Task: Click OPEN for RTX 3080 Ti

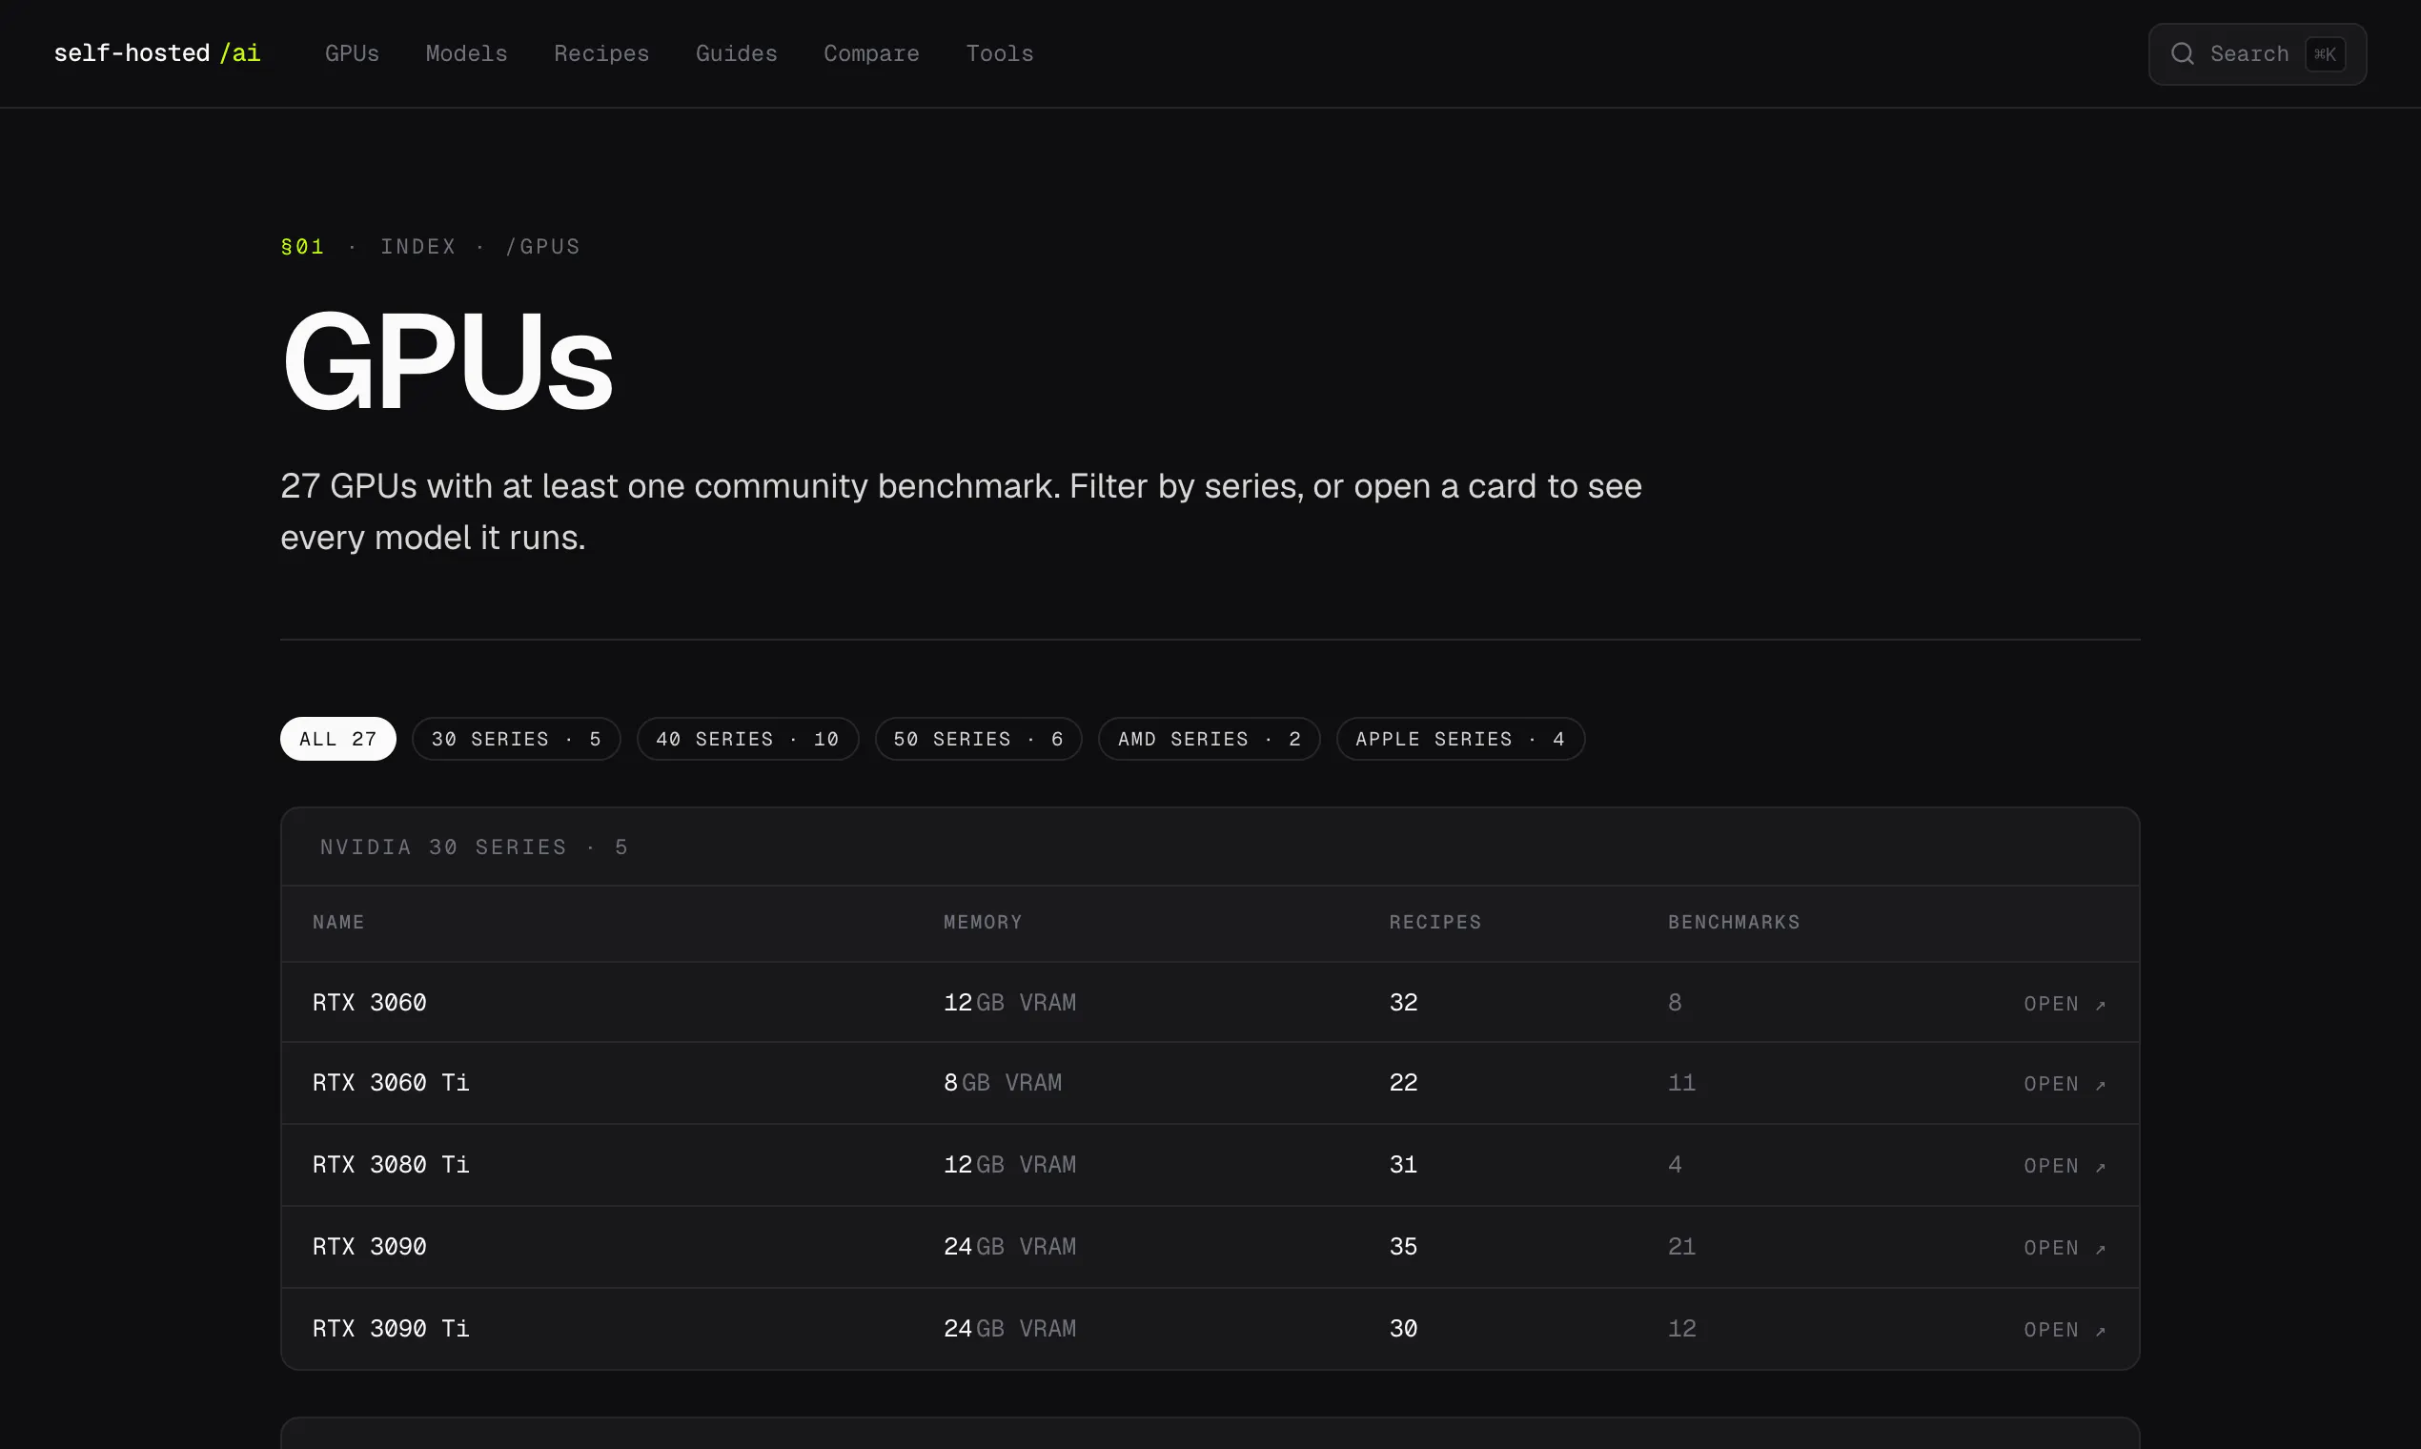Action: [2065, 1166]
